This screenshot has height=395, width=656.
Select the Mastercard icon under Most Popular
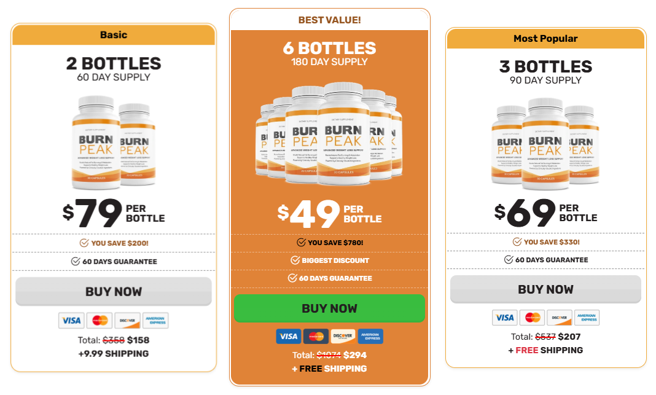click(532, 318)
